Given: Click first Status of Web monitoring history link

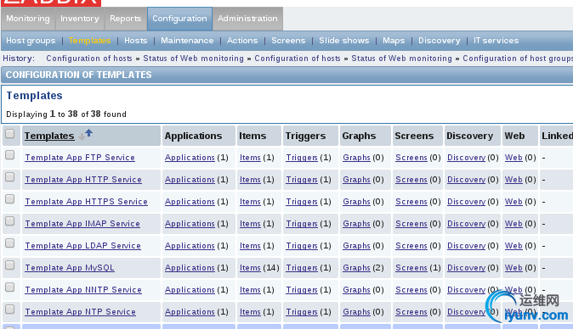Looking at the screenshot, I should pyautogui.click(x=193, y=59).
